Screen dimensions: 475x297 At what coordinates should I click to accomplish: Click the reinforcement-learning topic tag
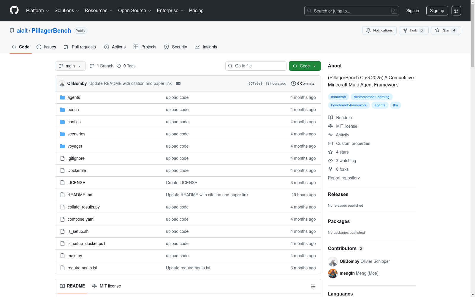pos(371,97)
